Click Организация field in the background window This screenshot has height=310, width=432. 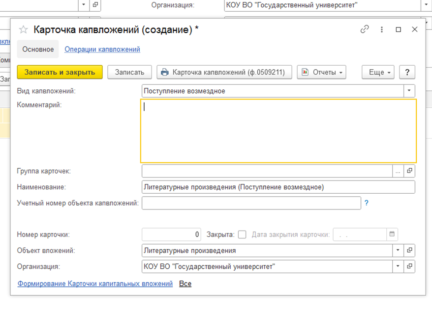point(323,5)
